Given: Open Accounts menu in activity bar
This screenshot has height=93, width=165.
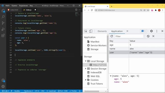Looking at the screenshot, I should pos(3,80).
